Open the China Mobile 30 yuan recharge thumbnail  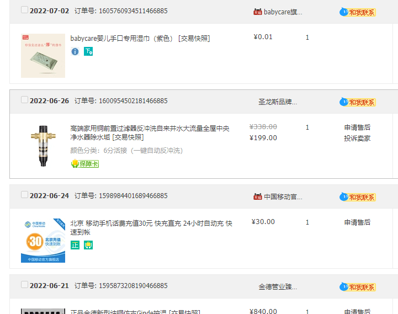tap(43, 241)
